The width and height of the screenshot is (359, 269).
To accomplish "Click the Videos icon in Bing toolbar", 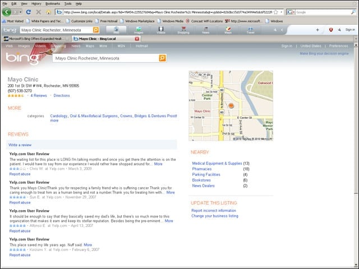I will coord(161,30).
